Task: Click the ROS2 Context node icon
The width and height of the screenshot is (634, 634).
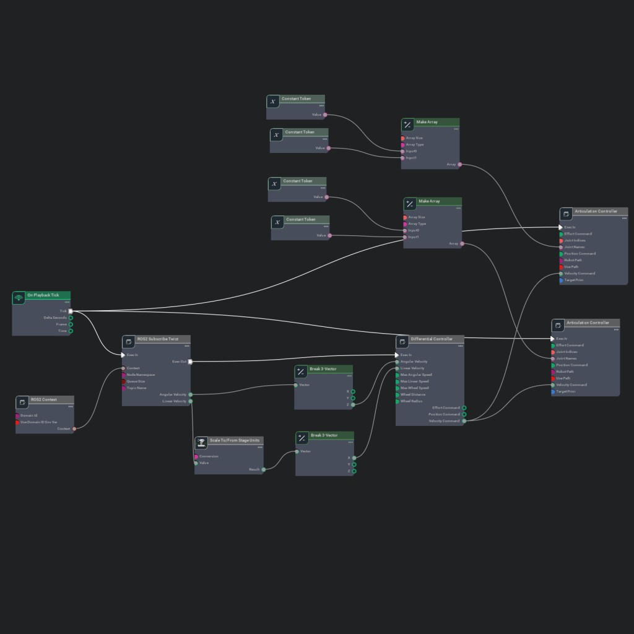Action: click(22, 402)
